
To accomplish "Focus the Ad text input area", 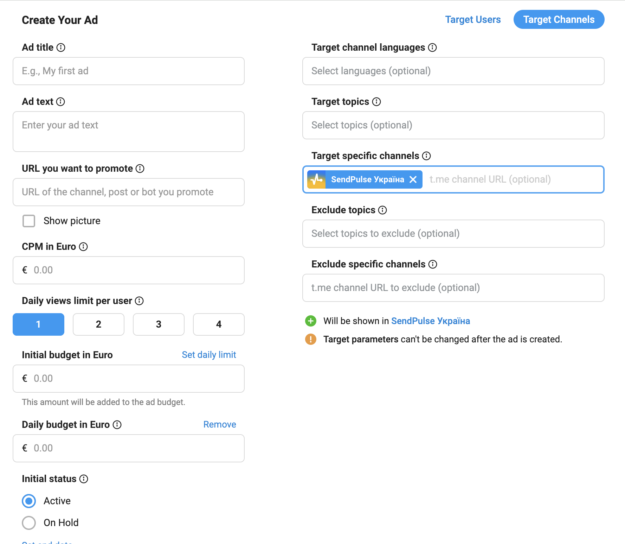I will [x=129, y=132].
